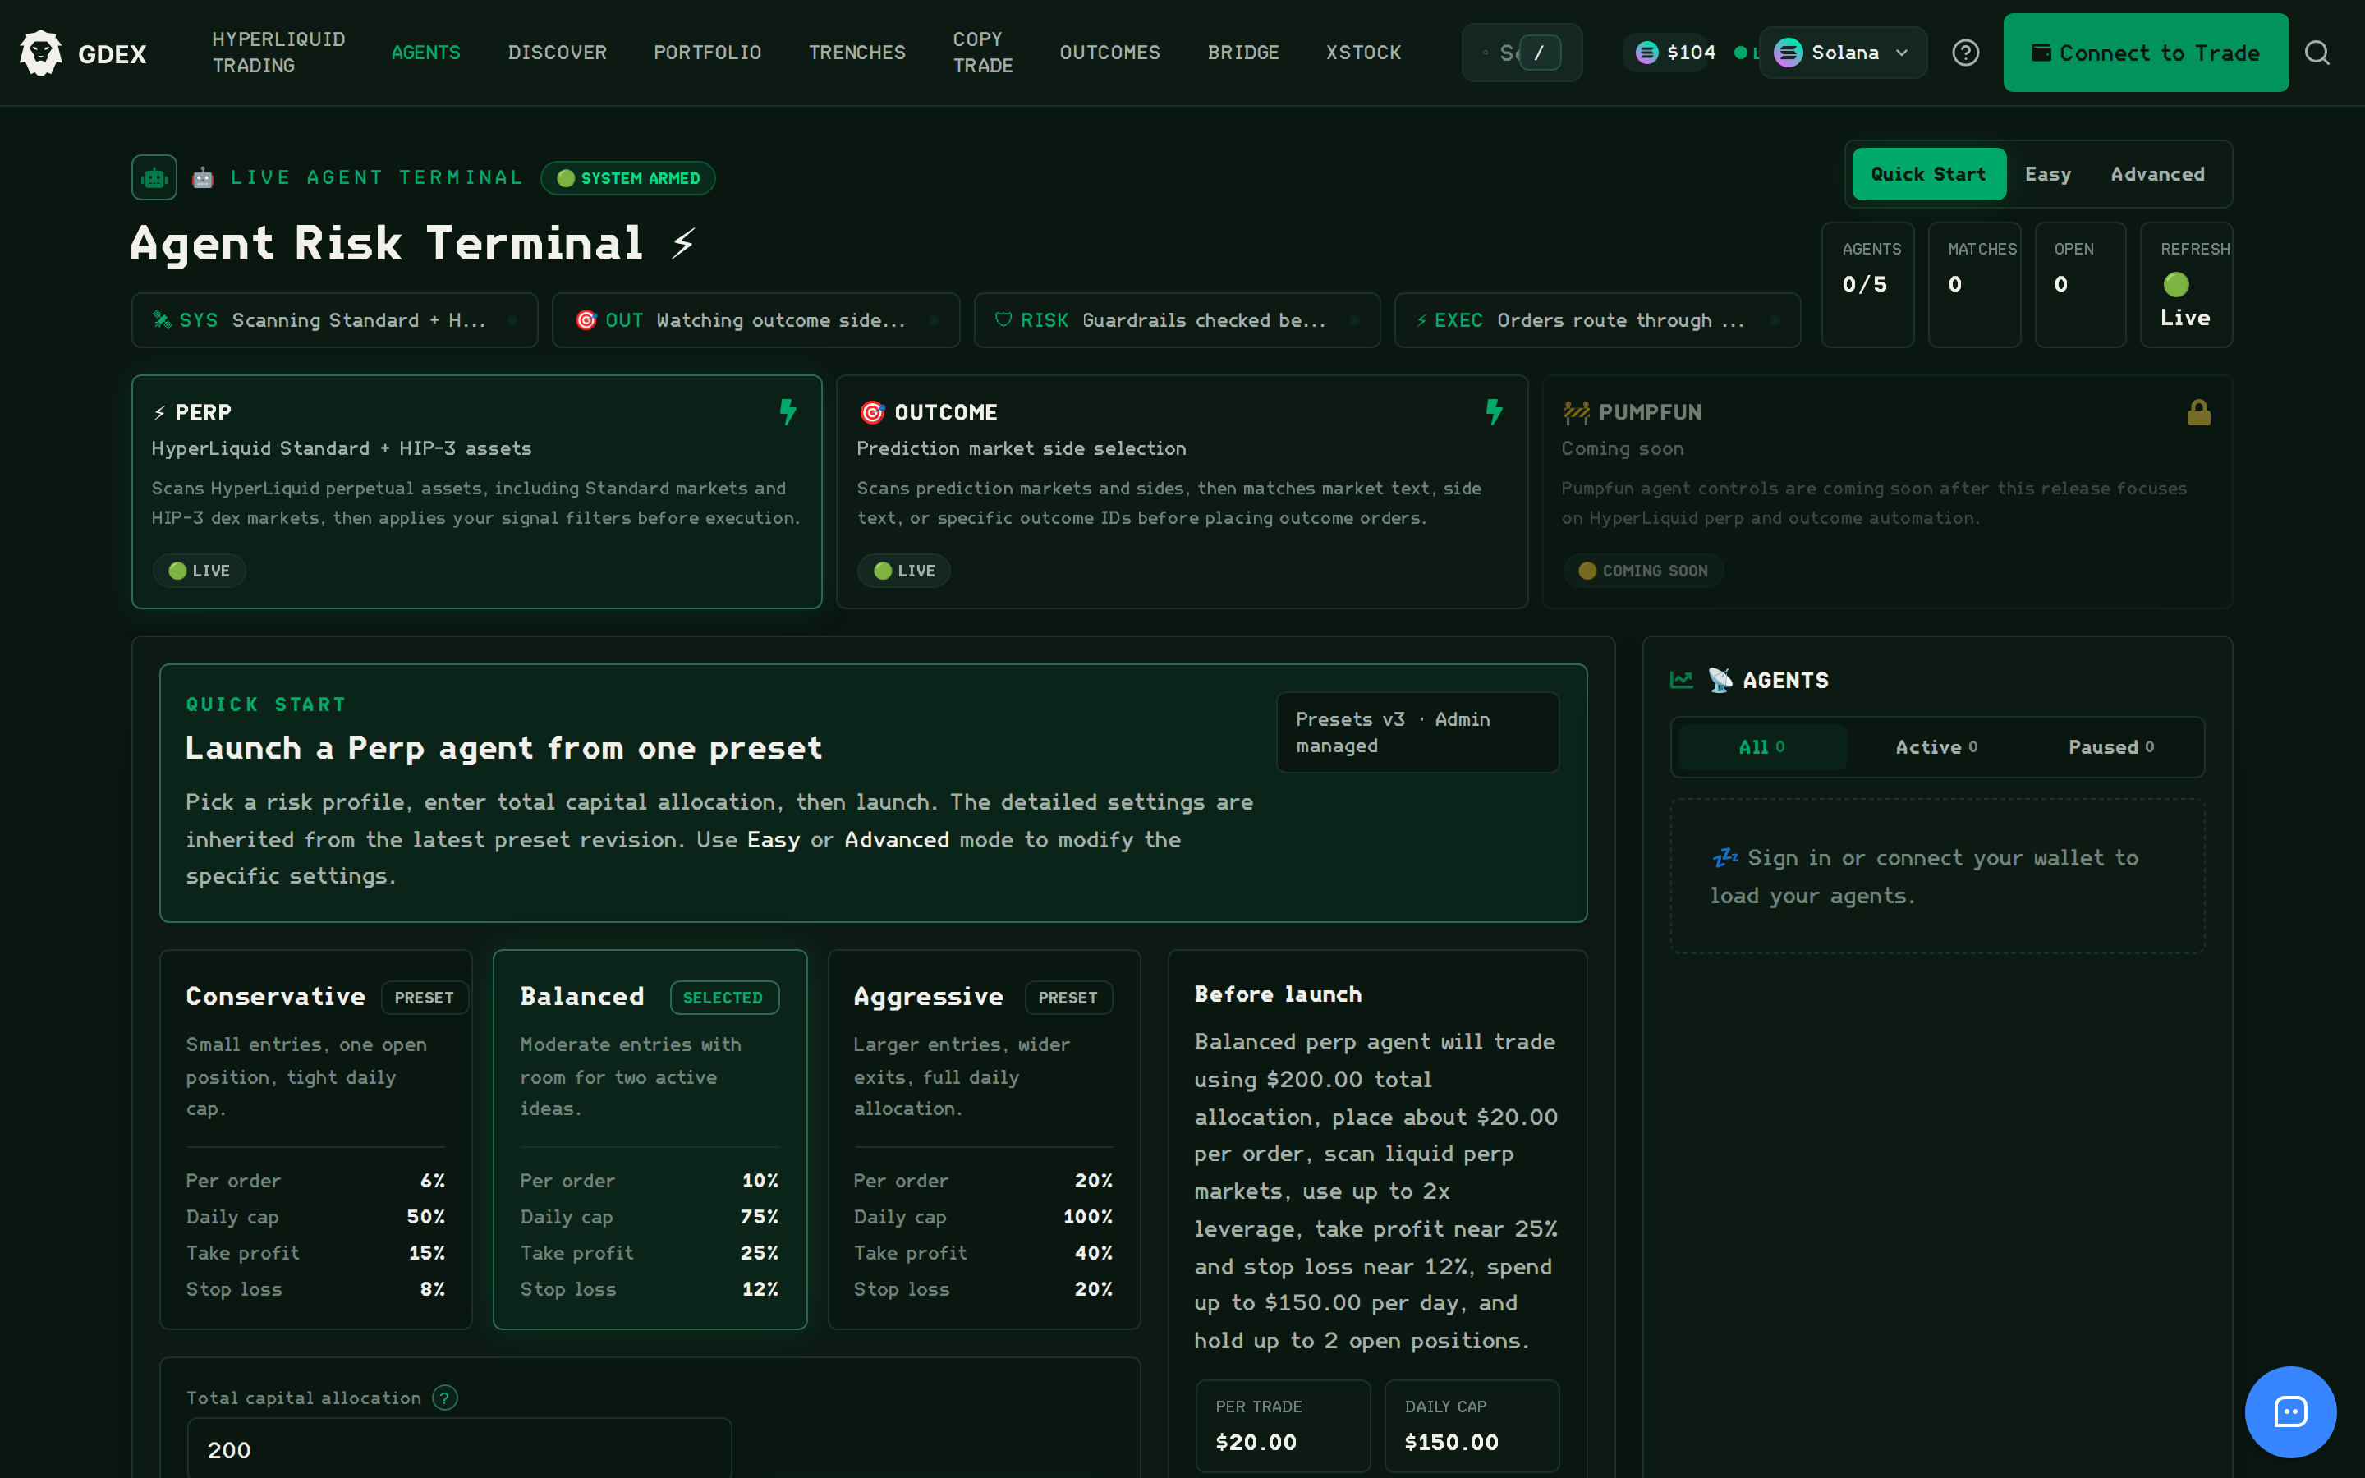Open the Solana network dropdown
Viewport: 2365px width, 1478px height.
coord(1842,53)
